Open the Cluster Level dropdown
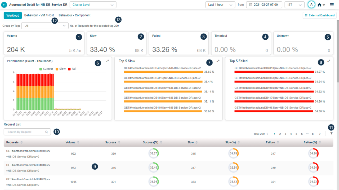Image resolution: width=339 pixels, height=190 pixels. pos(93,4)
